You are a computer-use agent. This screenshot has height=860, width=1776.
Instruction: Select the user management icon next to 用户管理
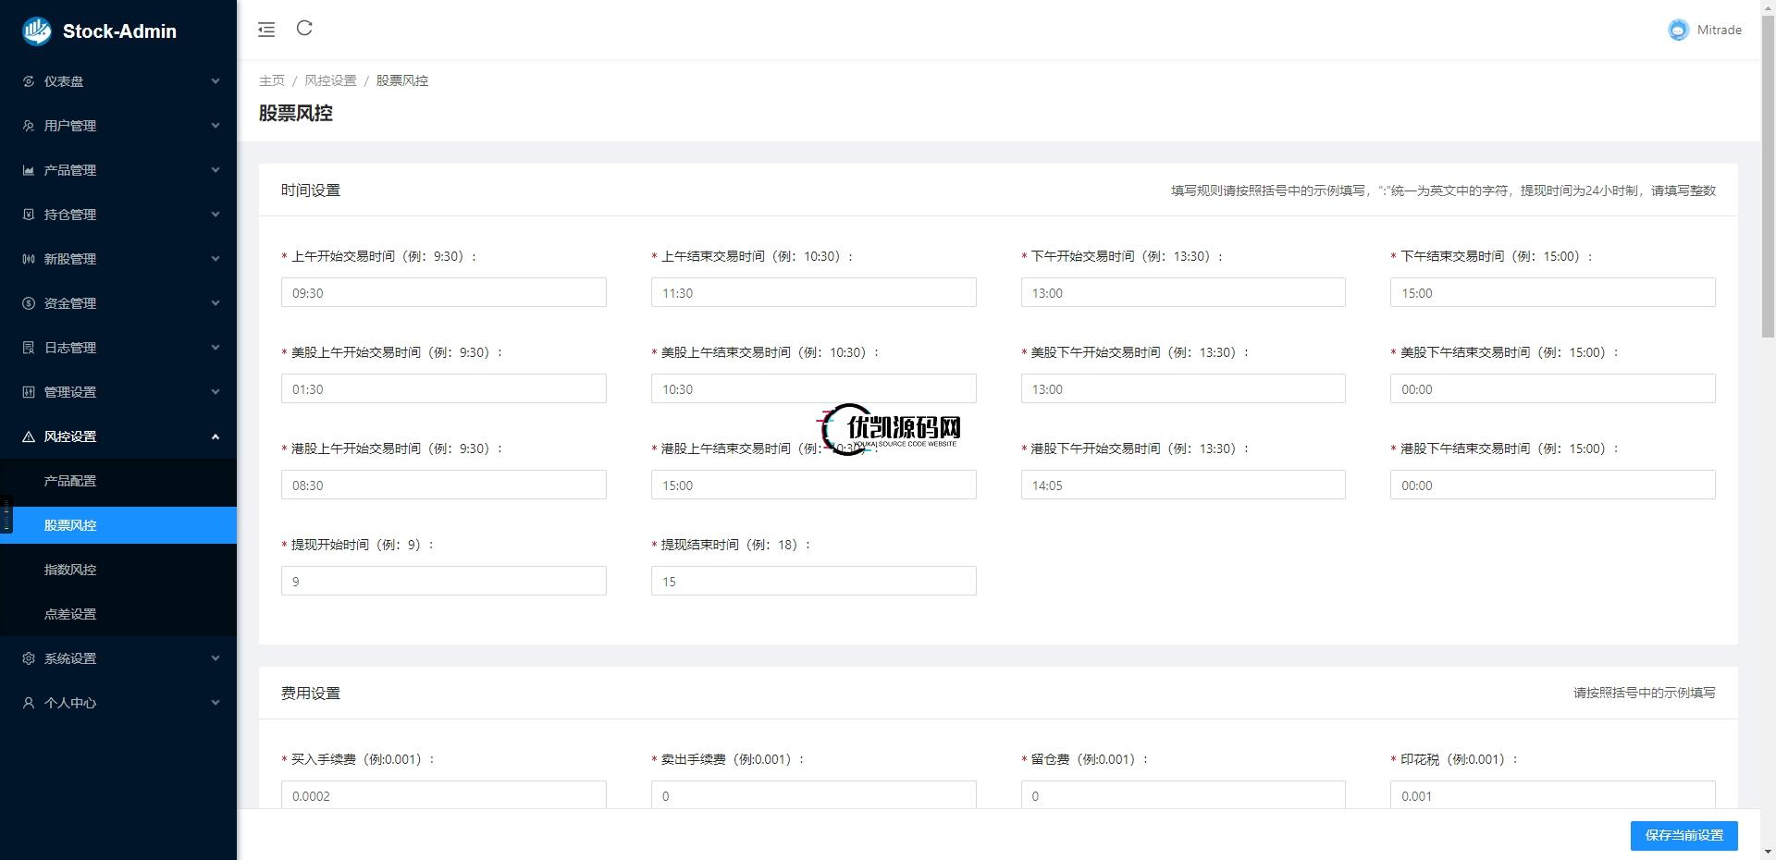pos(28,126)
